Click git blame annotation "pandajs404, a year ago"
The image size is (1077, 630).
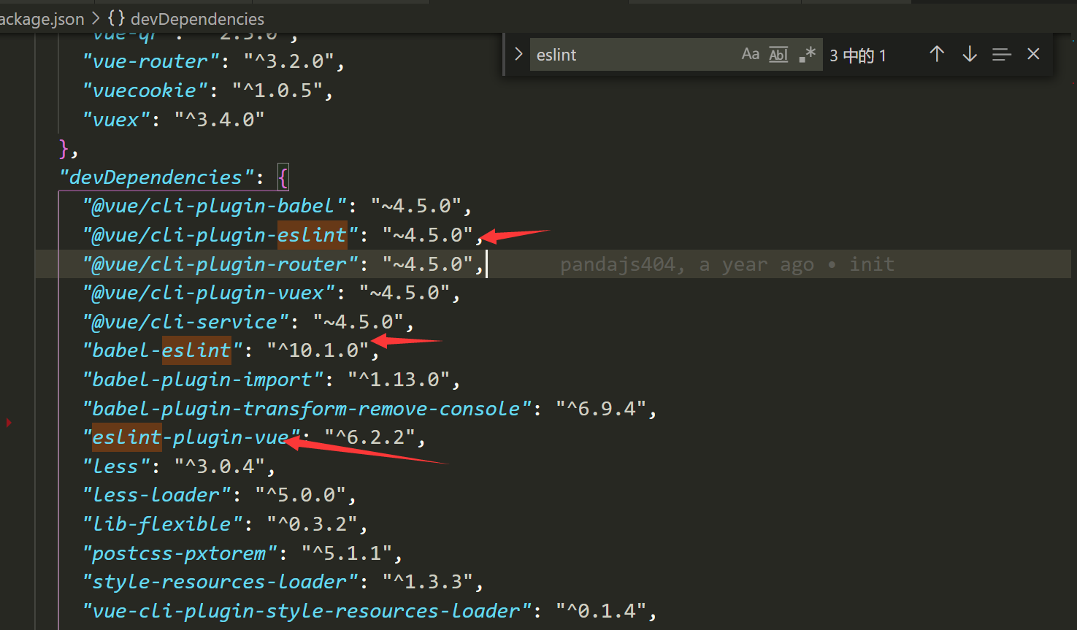[x=686, y=264]
